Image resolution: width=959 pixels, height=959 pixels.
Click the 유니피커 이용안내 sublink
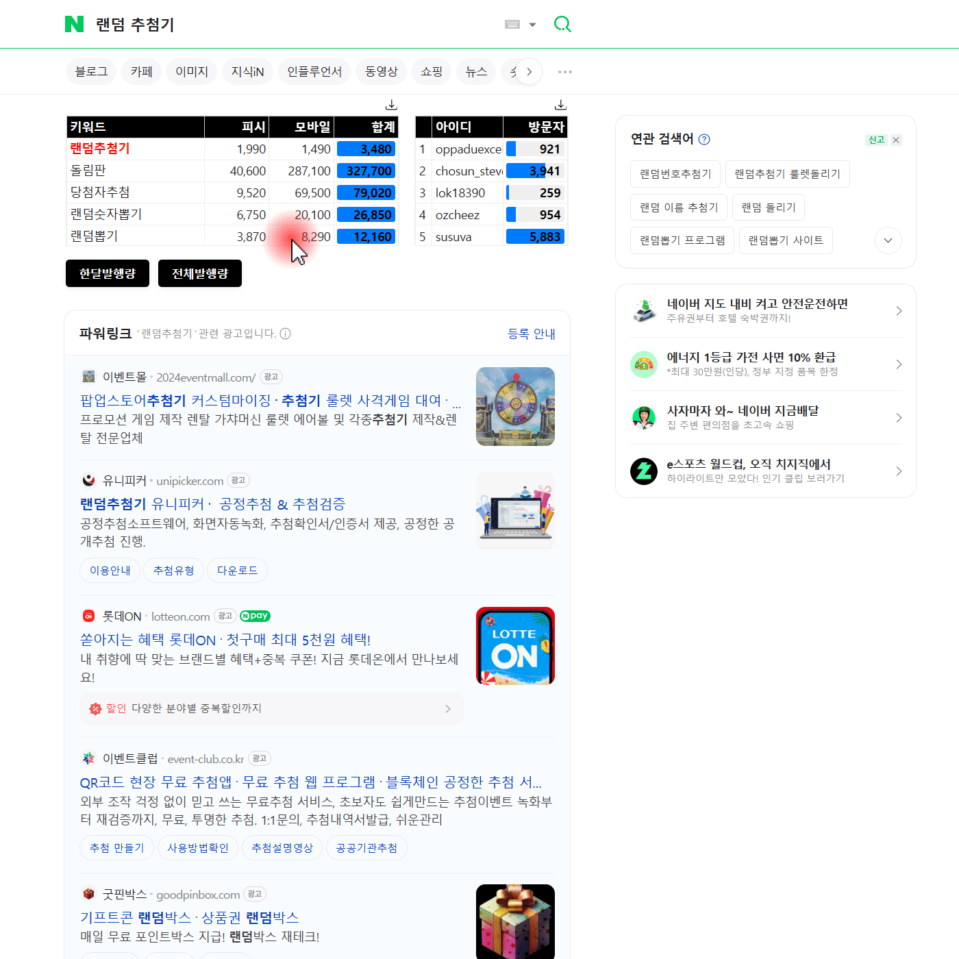(x=110, y=571)
